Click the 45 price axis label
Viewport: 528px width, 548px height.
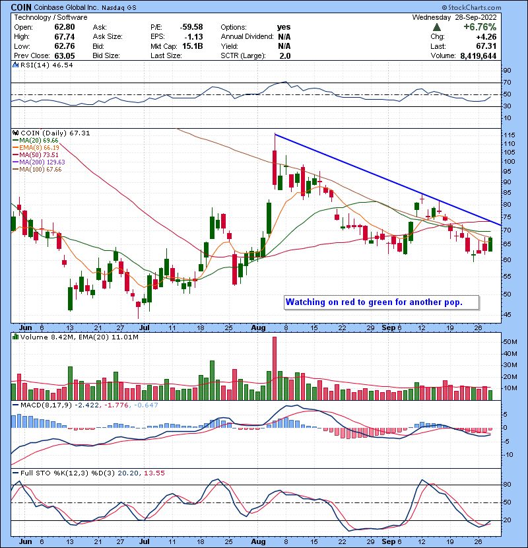tap(507, 314)
